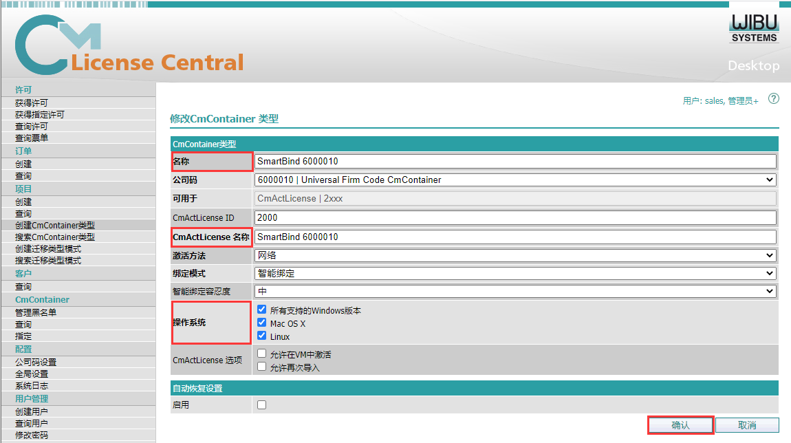Uncheck 所有支持的Windows版本 checkbox
This screenshot has height=443, width=791.
pos(262,310)
